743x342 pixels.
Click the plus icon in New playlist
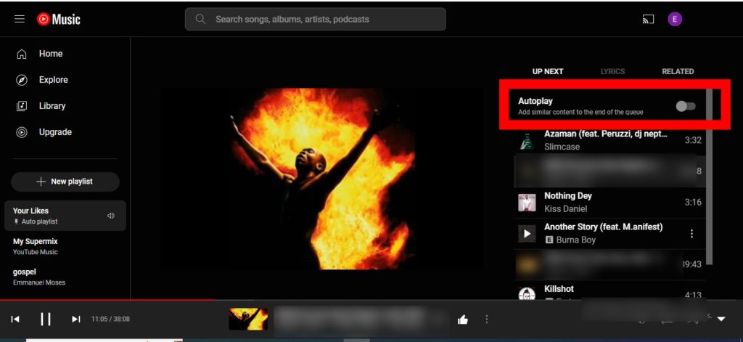pos(41,182)
